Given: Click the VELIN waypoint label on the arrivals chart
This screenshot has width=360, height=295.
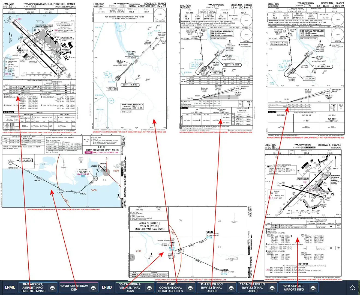Looking at the screenshot, I should [x=209, y=232].
